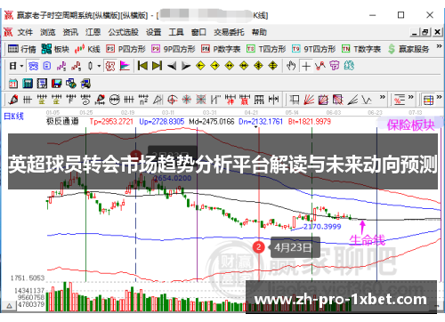This screenshot has width=445, height=322.
Task: Step chart right with black right arrow
Action: pos(186,66)
